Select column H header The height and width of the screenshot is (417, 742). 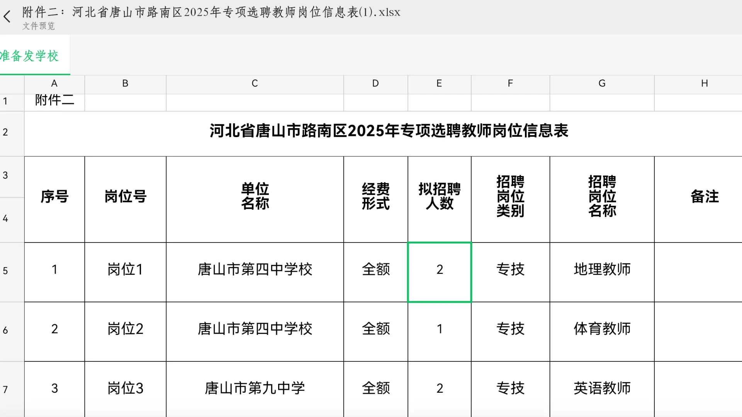point(698,83)
